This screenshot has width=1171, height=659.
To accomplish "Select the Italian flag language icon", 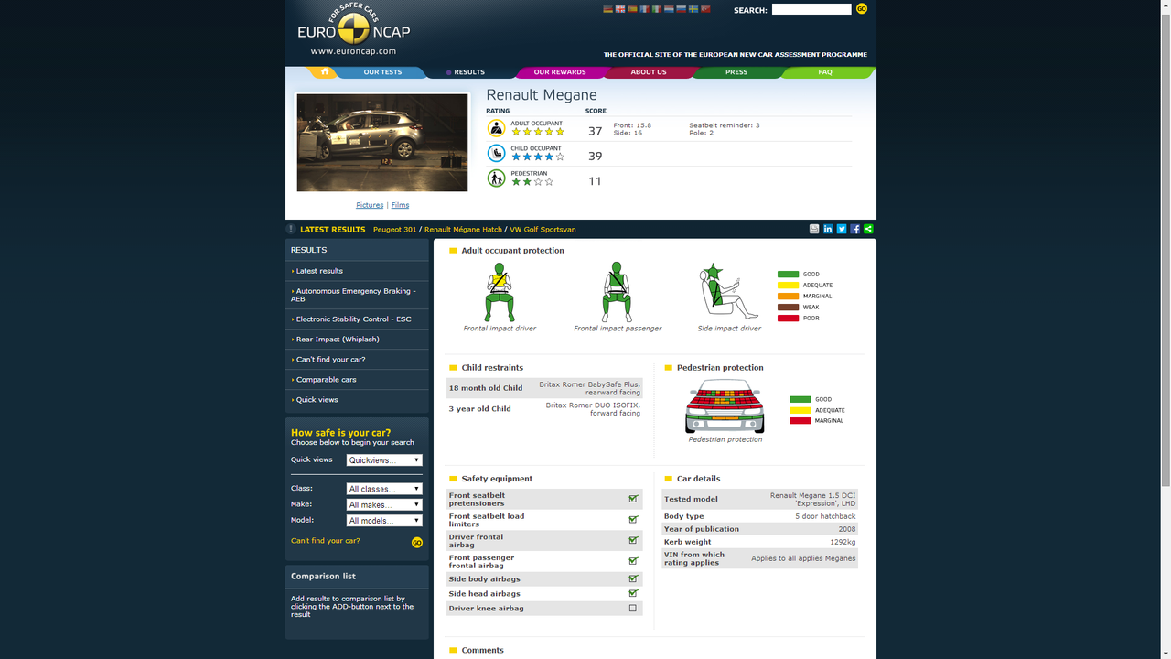I will [657, 9].
